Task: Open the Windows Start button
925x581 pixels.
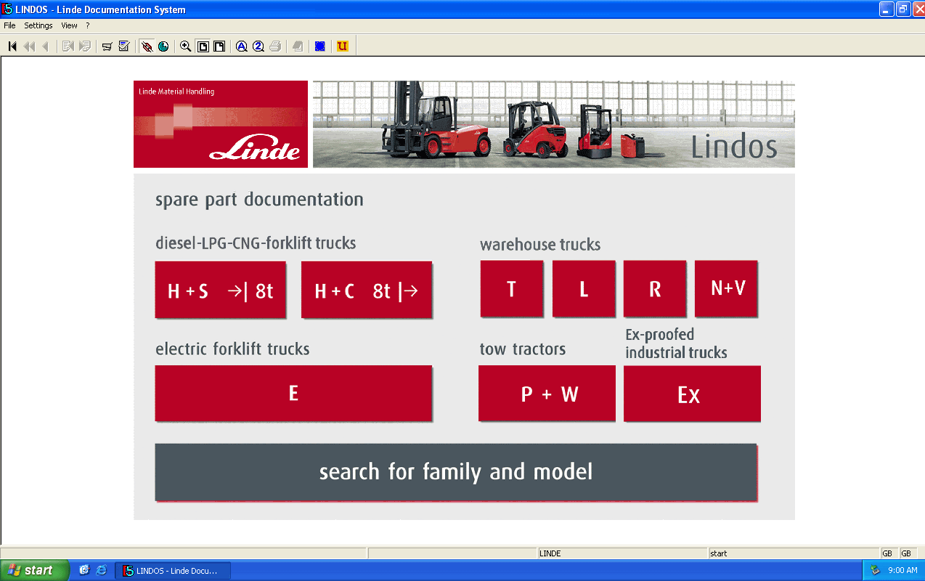Action: [x=34, y=570]
